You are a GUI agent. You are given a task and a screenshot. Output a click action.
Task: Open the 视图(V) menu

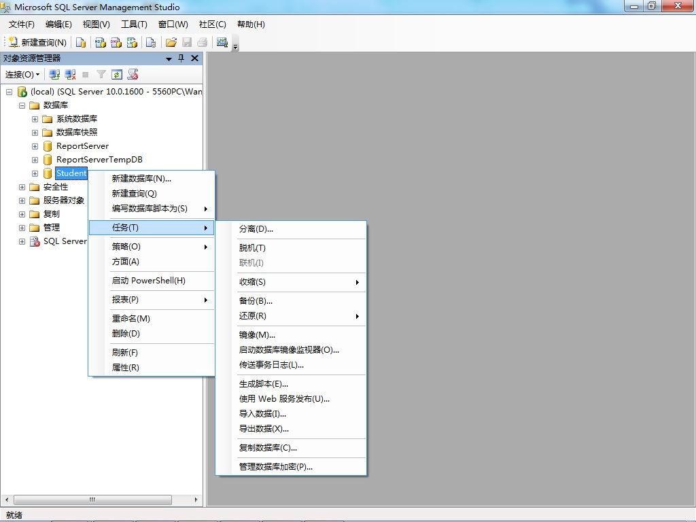coord(97,24)
